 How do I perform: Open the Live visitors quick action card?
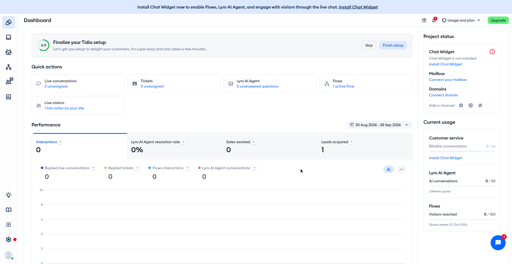pos(78,105)
